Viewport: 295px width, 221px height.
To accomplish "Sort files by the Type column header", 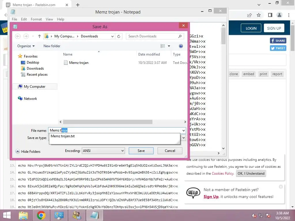I will (177, 54).
